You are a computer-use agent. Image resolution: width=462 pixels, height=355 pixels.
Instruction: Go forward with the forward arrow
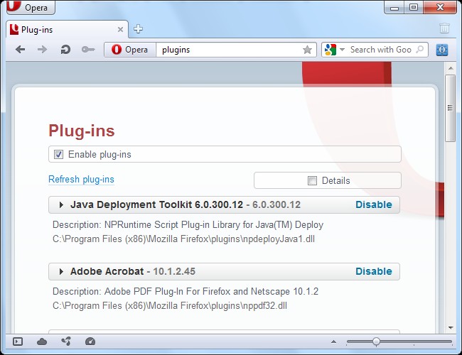[x=42, y=50]
